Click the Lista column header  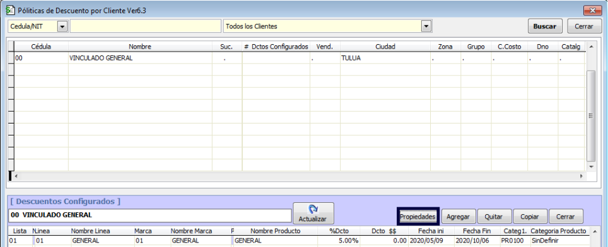[20, 231]
